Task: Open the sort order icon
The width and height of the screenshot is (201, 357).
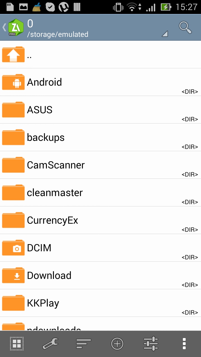Action: (84, 344)
